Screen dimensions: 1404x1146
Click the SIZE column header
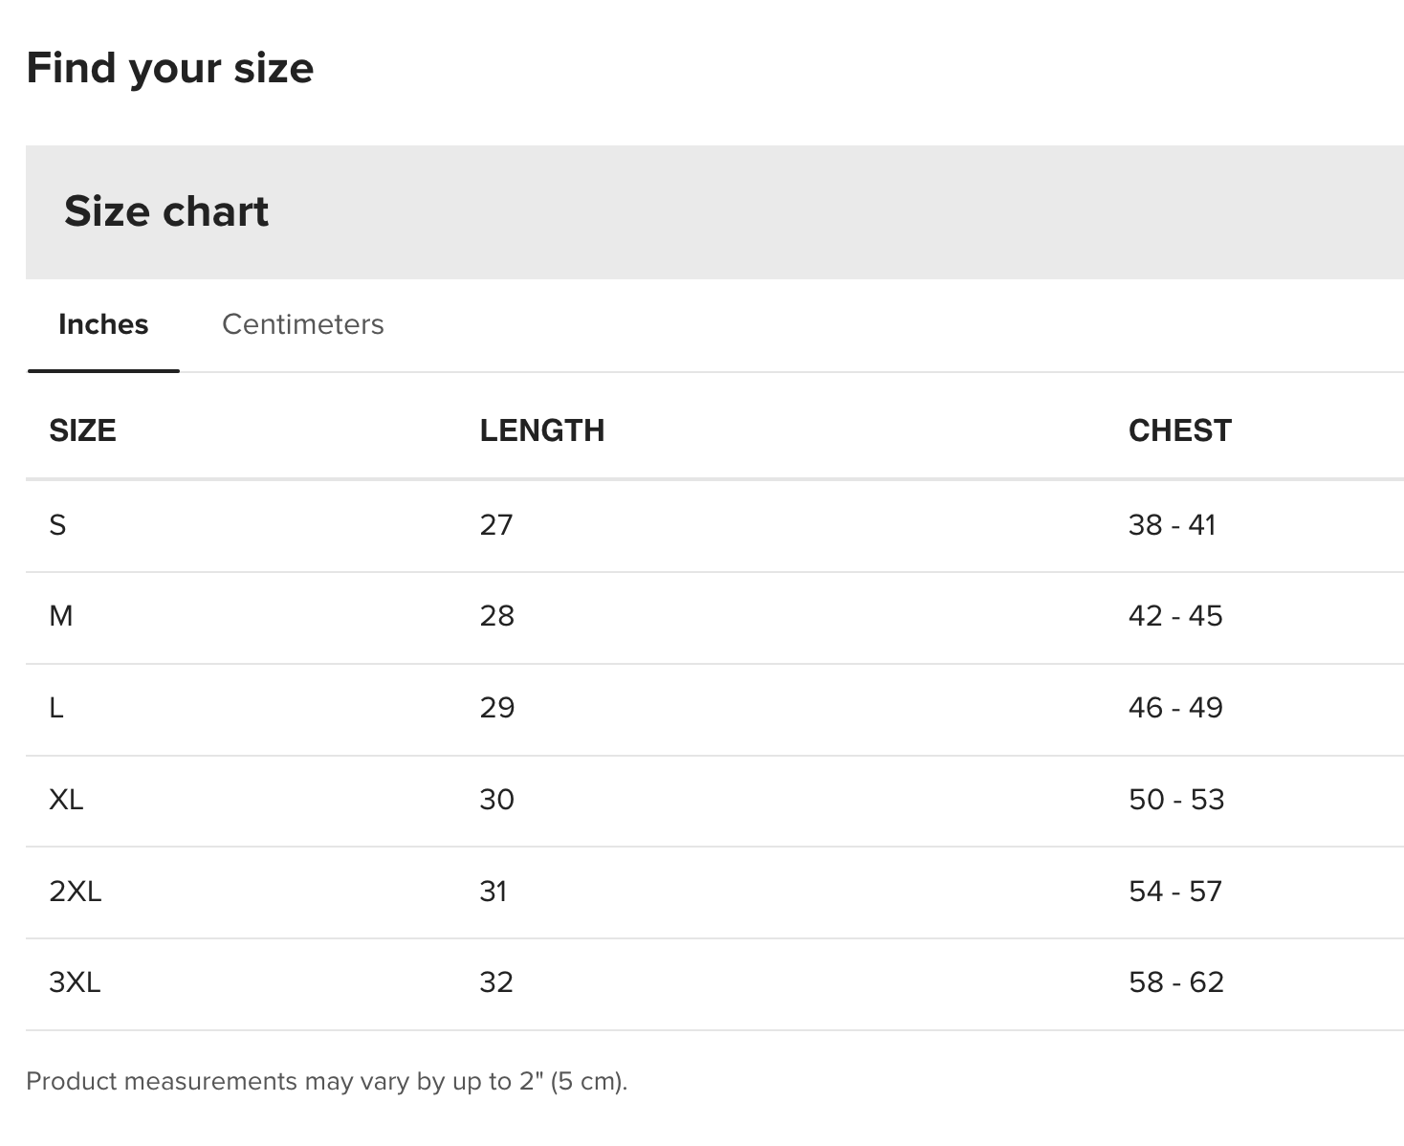(82, 430)
